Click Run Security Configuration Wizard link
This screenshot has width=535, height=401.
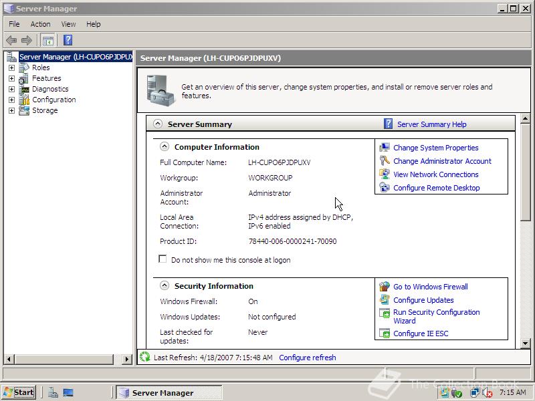click(437, 316)
